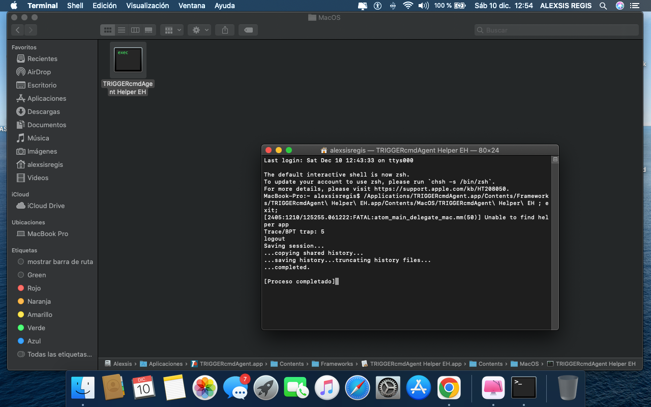Select the Green tag
651x407 pixels.
pos(37,275)
